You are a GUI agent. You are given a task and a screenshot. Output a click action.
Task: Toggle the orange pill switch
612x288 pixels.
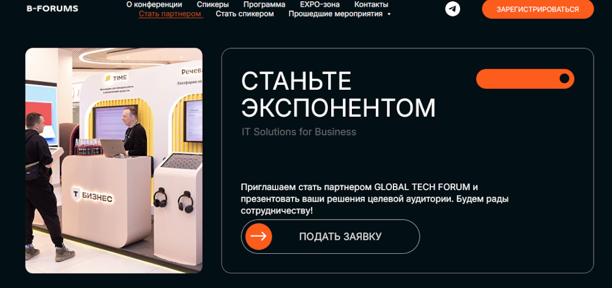pos(525,79)
